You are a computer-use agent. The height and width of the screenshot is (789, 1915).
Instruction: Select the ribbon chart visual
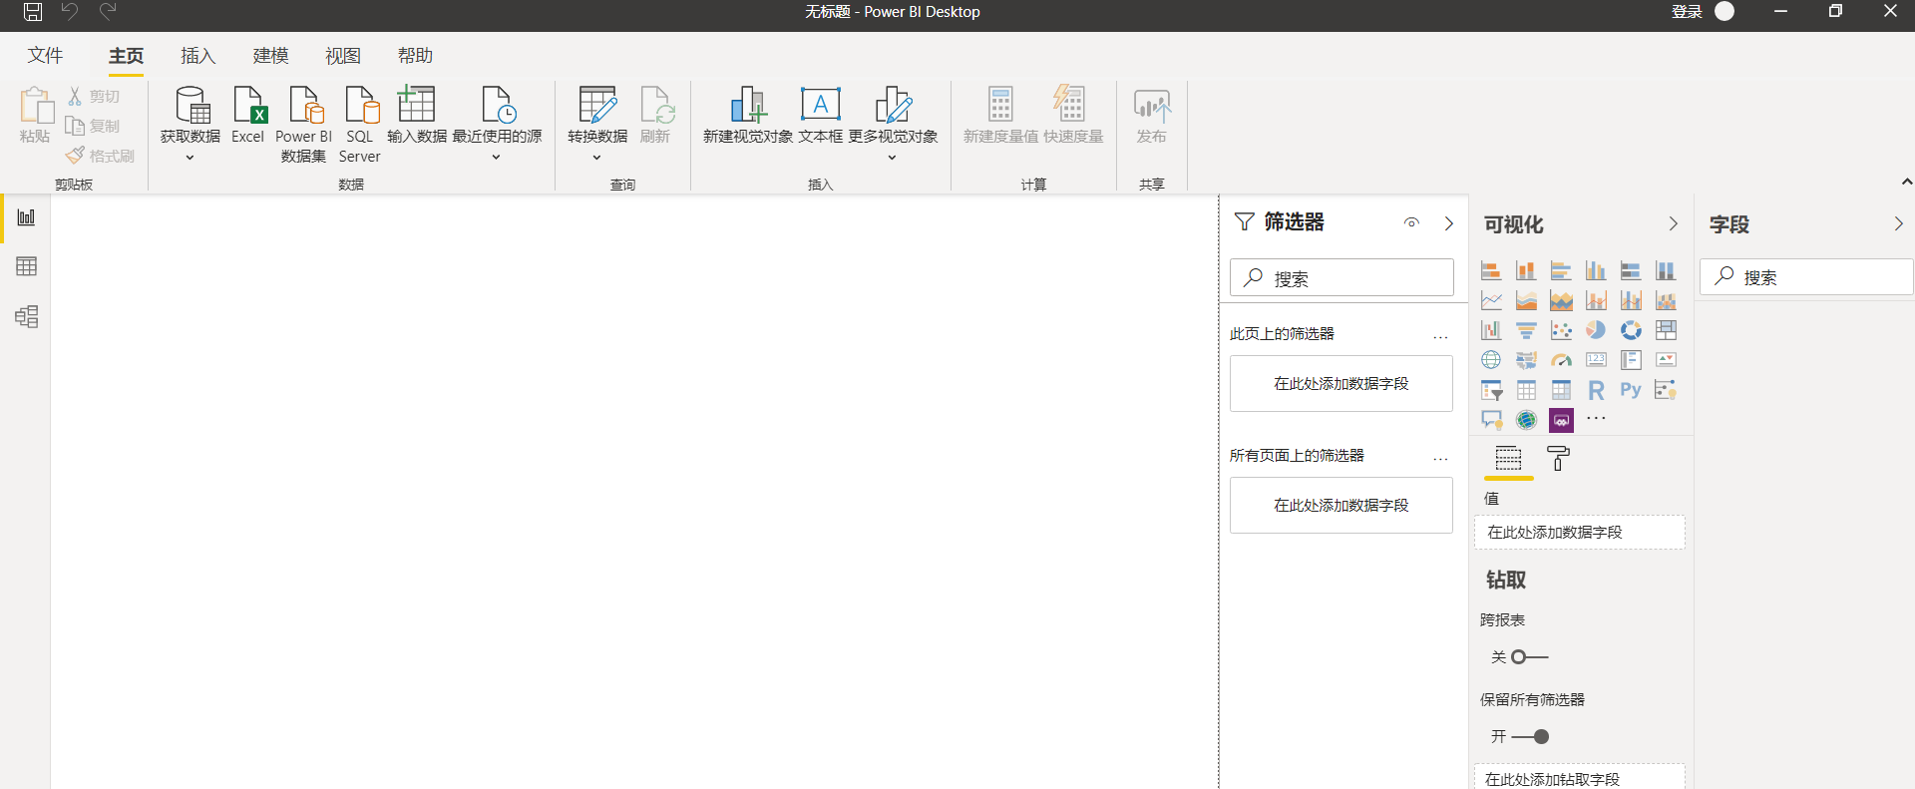point(1666,300)
